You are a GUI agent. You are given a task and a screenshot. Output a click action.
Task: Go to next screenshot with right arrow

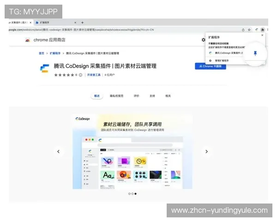tap(206, 151)
